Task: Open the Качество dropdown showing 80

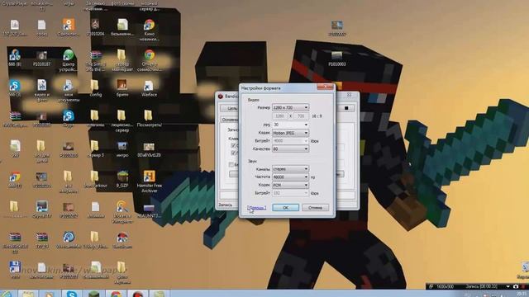Action: click(x=290, y=148)
